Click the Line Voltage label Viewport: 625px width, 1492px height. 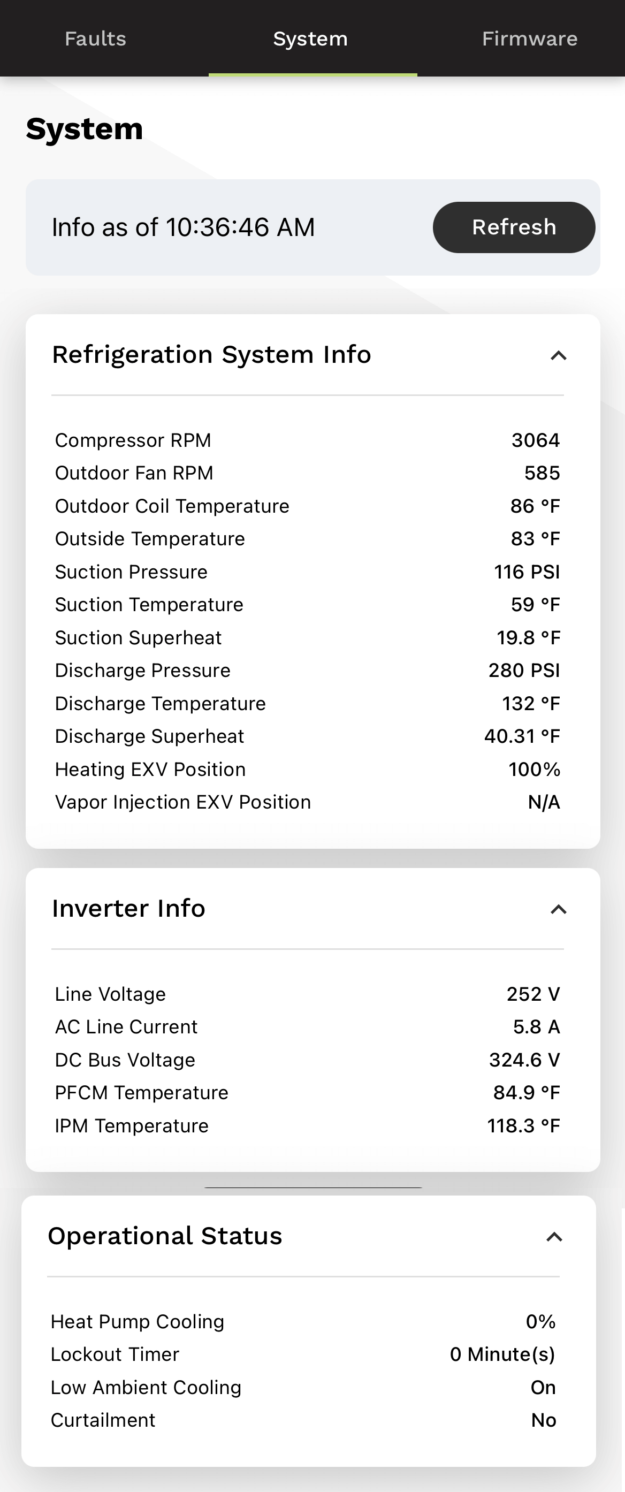pos(110,994)
